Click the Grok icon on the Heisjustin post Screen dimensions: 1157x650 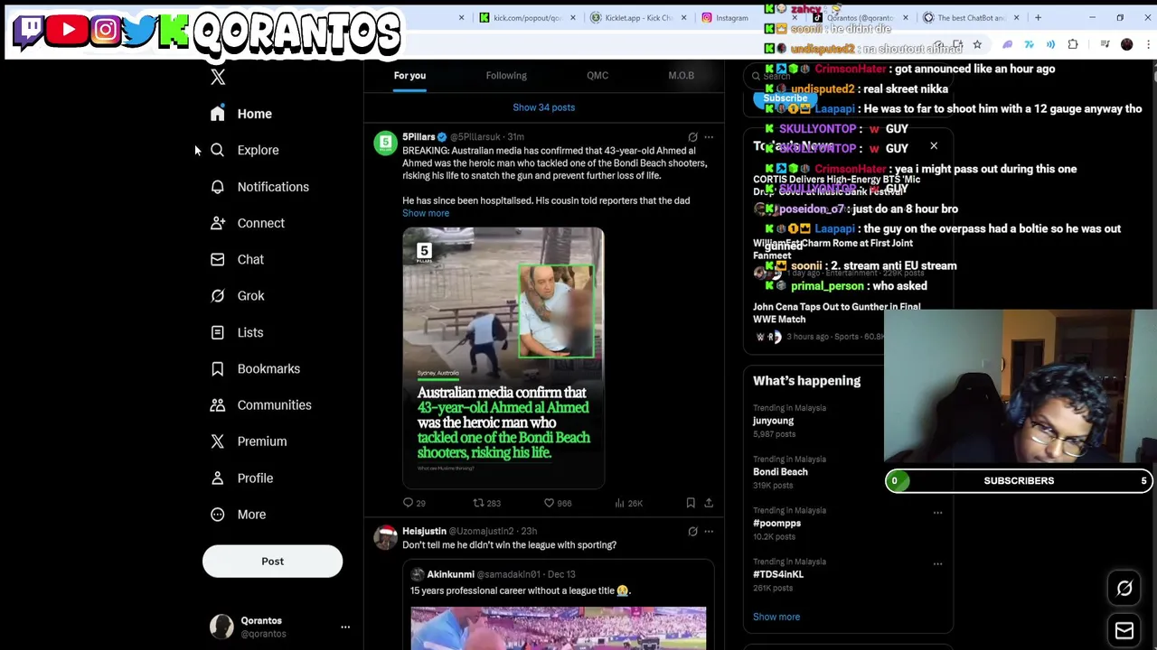point(692,532)
